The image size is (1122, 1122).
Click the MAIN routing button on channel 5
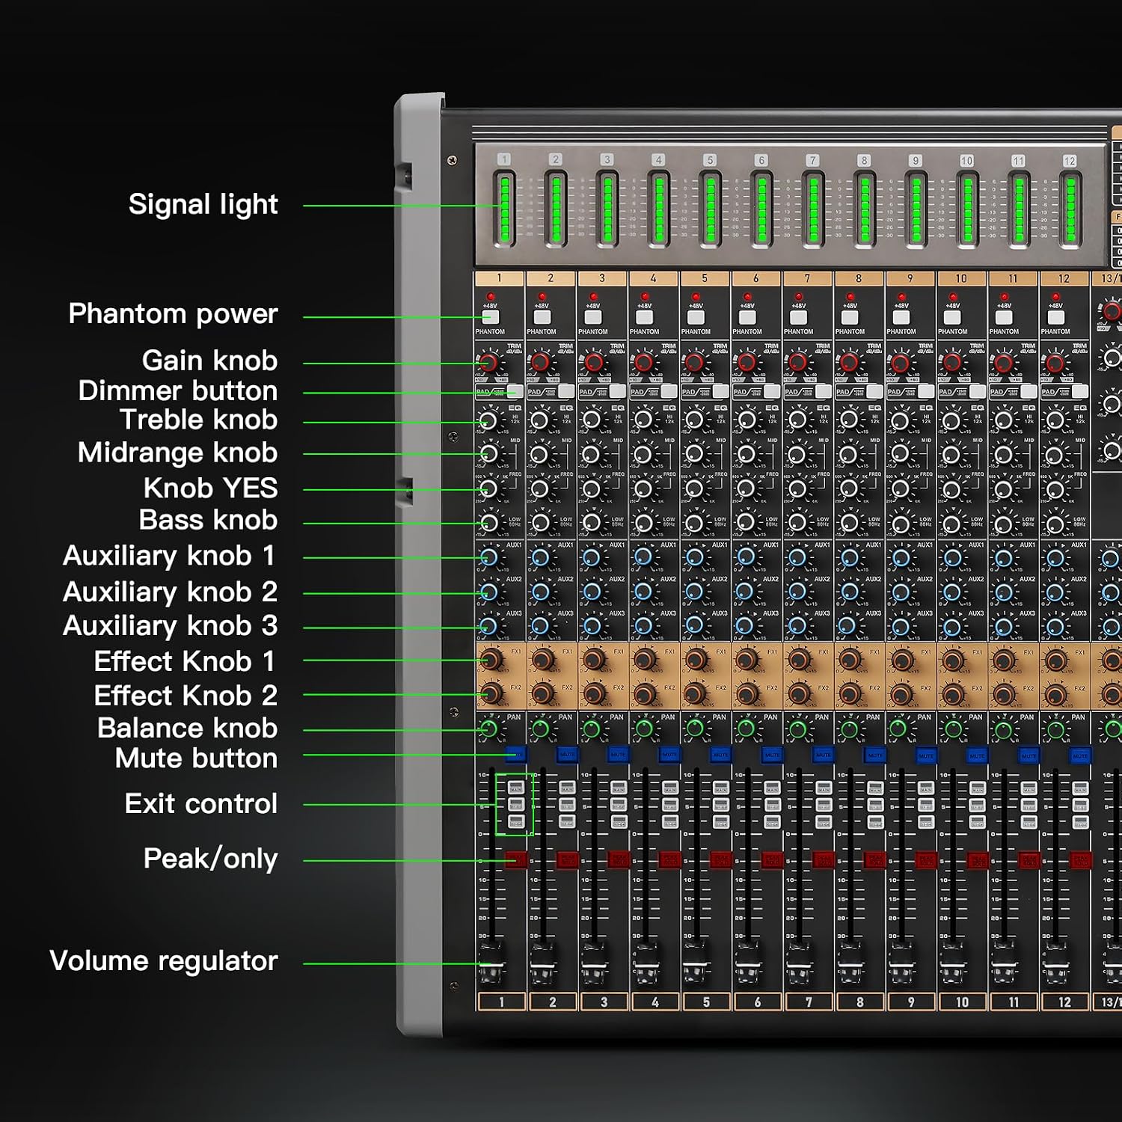click(x=721, y=788)
